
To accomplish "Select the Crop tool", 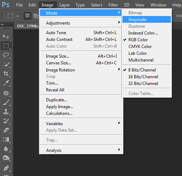I will tap(6, 73).
